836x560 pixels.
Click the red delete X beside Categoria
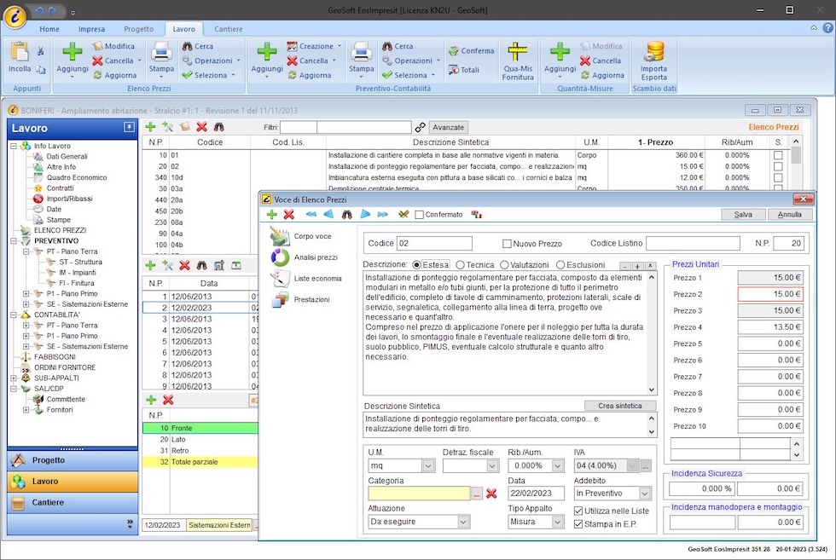[491, 494]
